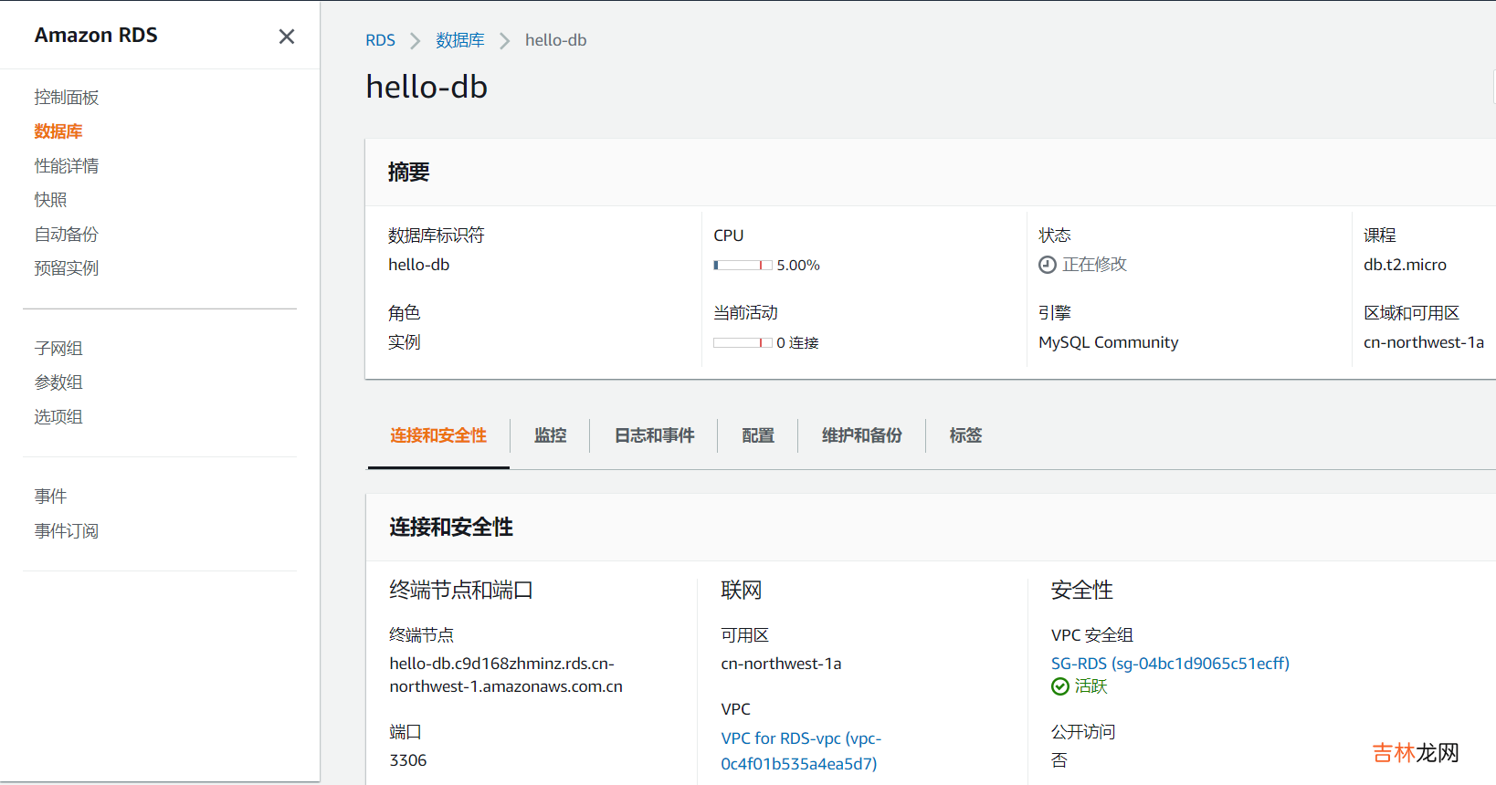Click the cn-northwest-1a value under 区域和可用区
1496x785 pixels.
tap(1424, 342)
